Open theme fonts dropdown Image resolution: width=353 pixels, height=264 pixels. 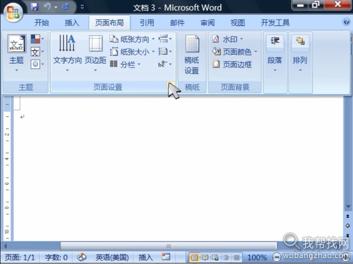click(x=37, y=52)
